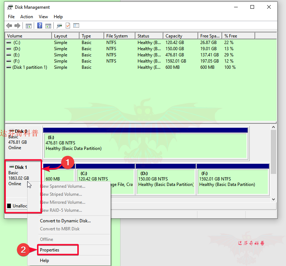Image resolution: width=286 pixels, height=266 pixels.
Task: Click Show/Hide Console Tree toolbar icon
Action: pos(28,26)
